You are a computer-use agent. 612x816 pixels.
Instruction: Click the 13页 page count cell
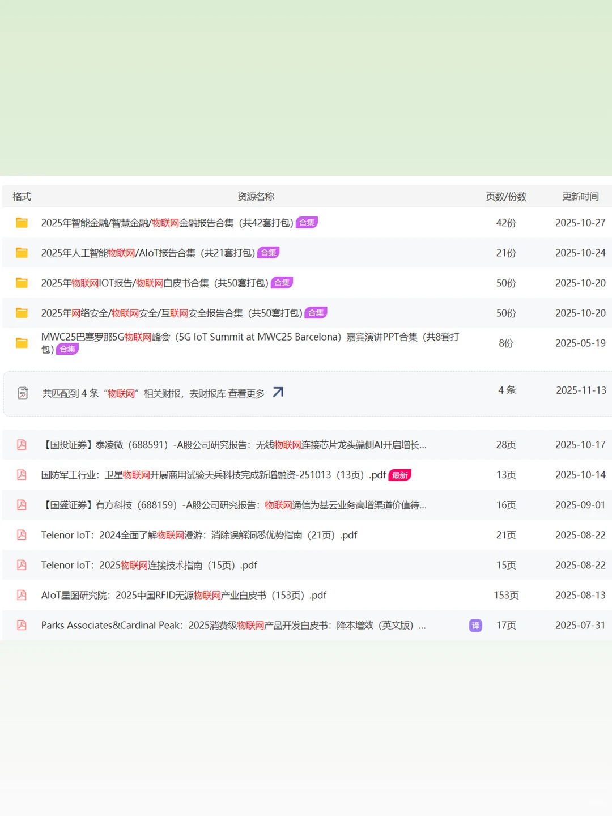[506, 475]
